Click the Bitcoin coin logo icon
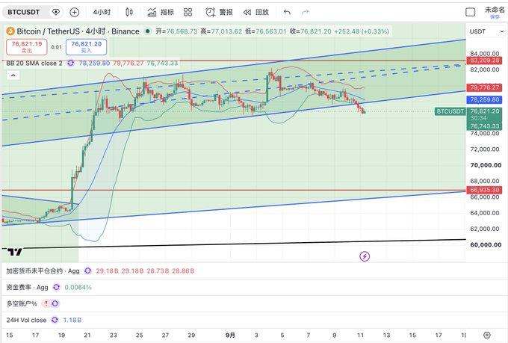The image size is (508, 343). [x=10, y=31]
